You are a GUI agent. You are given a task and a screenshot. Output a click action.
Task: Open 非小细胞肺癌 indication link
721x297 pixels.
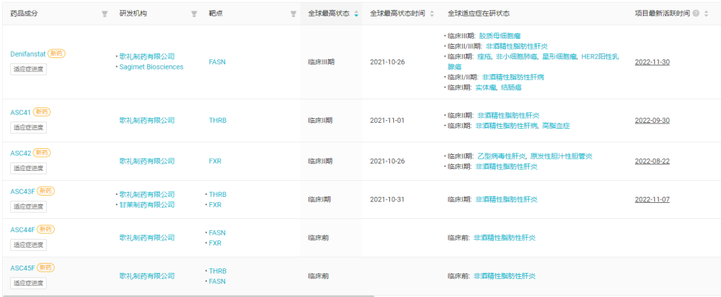coord(516,57)
